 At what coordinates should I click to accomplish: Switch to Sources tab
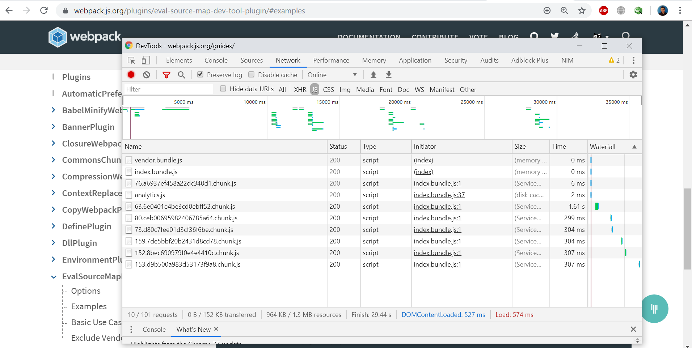tap(252, 60)
